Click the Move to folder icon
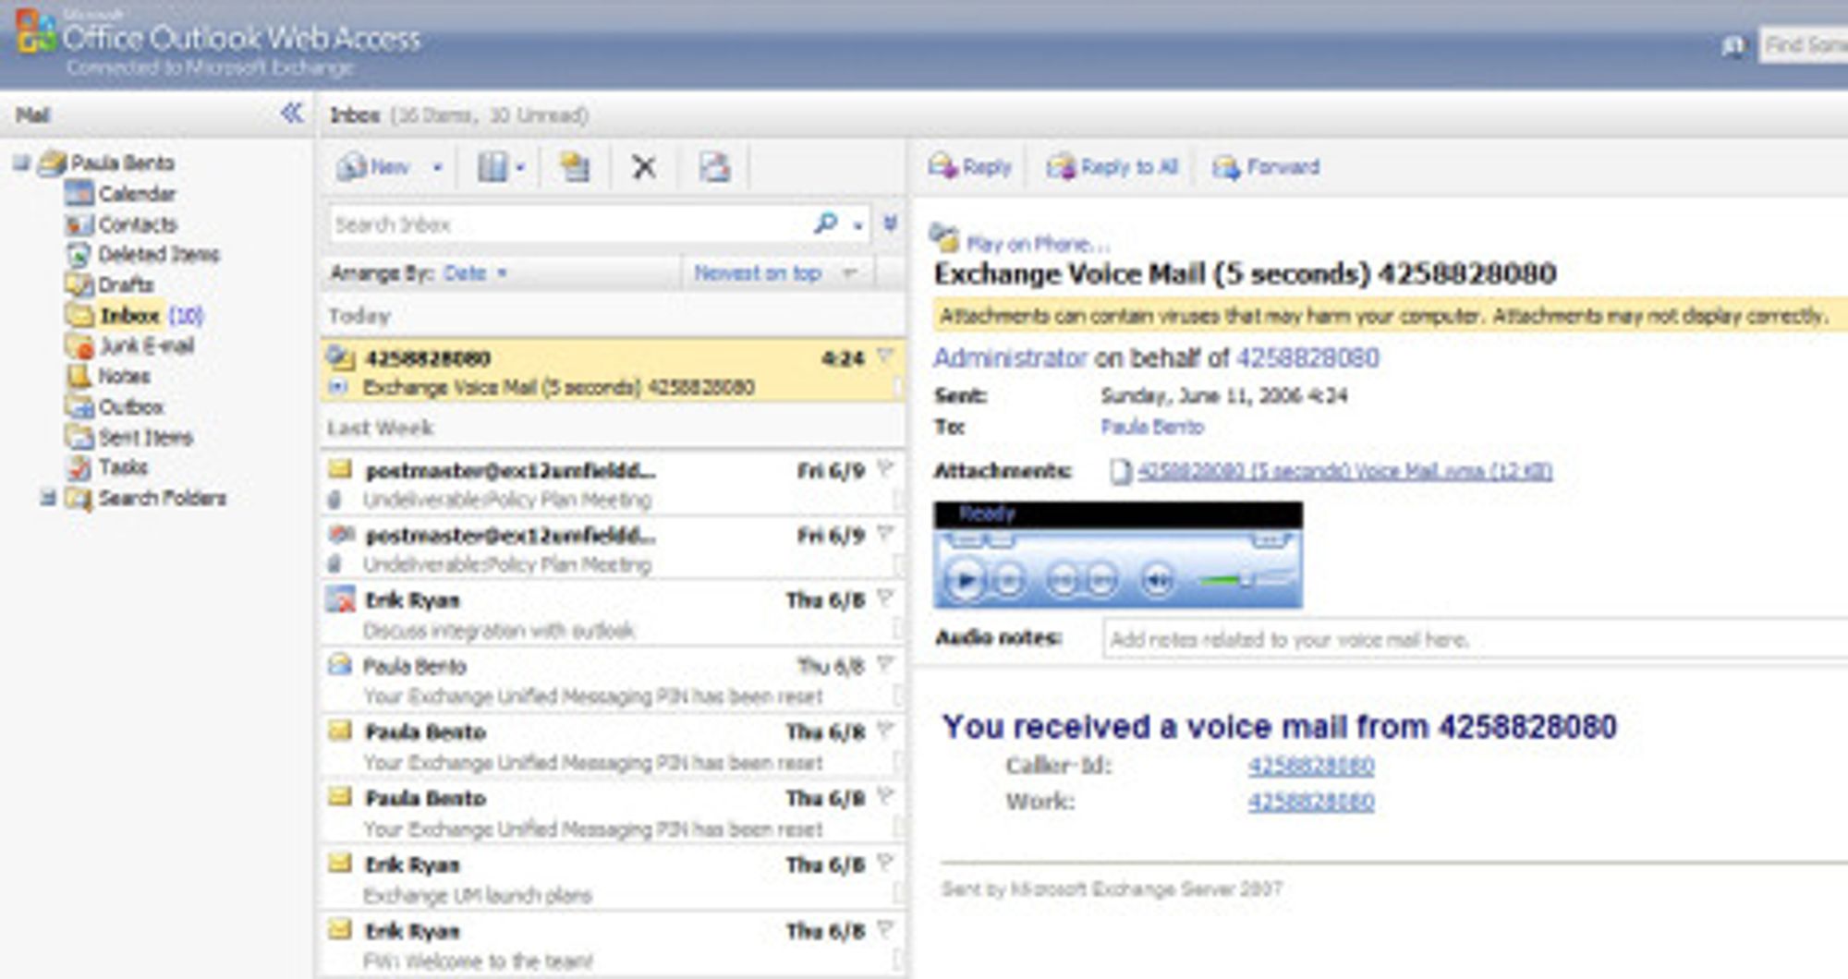The height and width of the screenshot is (979, 1848). [574, 167]
